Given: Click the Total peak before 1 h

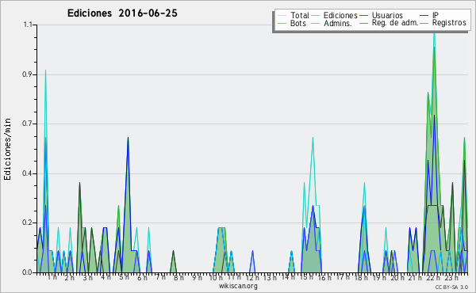Looking at the screenshot, I should click(45, 70).
